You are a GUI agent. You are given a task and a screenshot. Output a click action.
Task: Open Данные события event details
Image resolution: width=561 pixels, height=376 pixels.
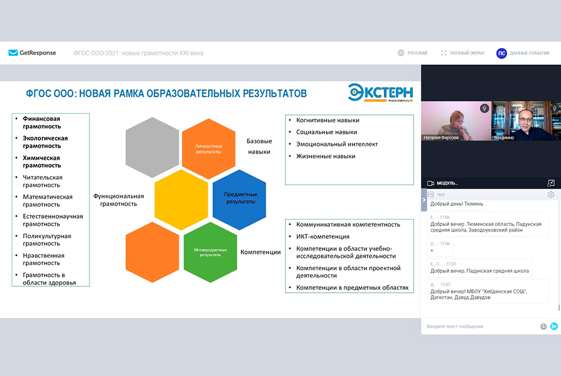pyautogui.click(x=529, y=53)
